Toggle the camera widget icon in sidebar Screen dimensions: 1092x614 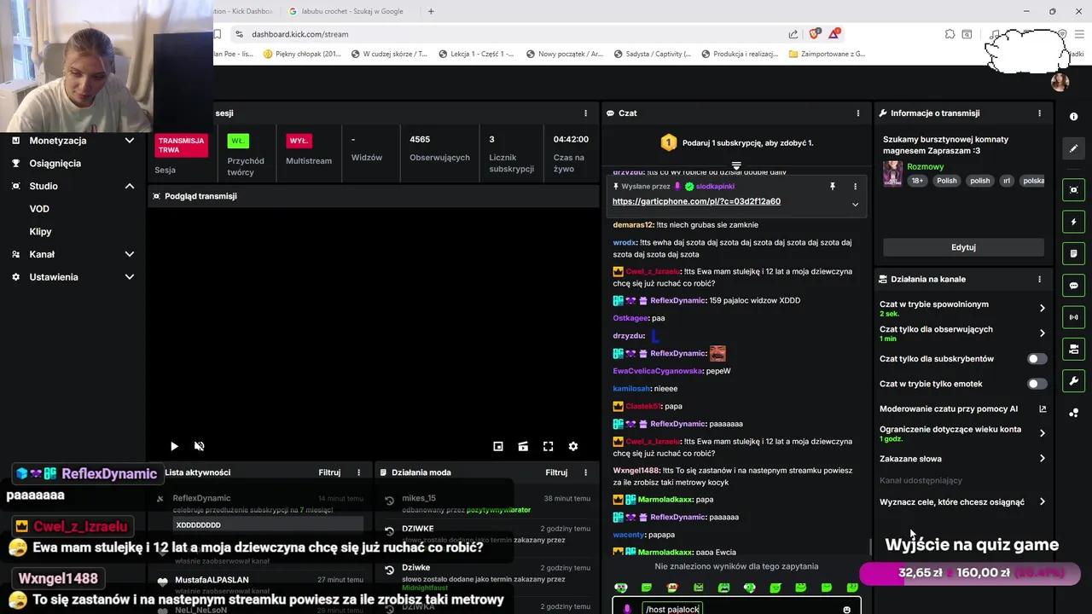coord(1073,349)
